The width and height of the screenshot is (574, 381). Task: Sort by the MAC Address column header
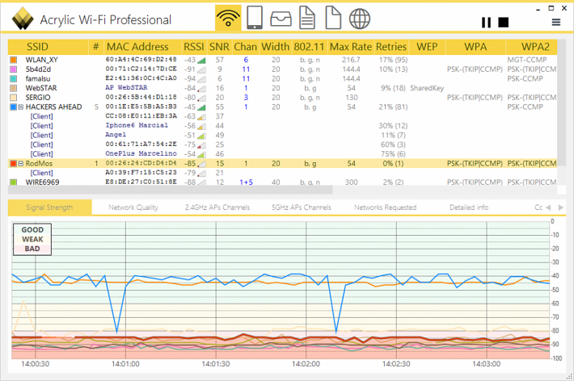[x=142, y=47]
